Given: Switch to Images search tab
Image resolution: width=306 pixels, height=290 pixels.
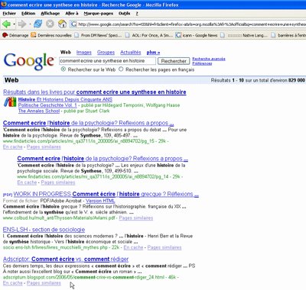Looking at the screenshot, I should (84, 53).
